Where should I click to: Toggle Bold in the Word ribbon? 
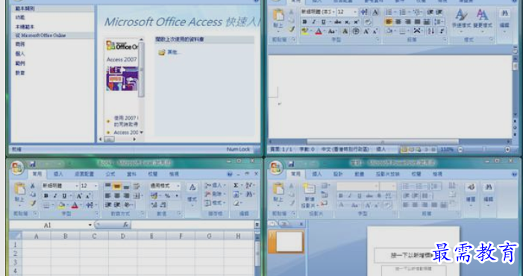pos(304,22)
